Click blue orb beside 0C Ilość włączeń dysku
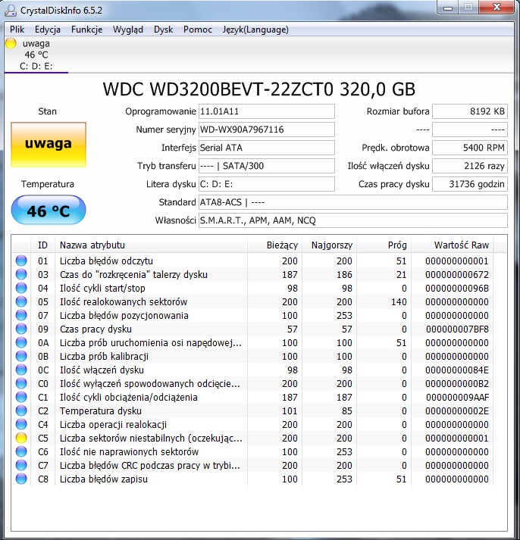Viewport: 520px width, 540px height. point(21,370)
